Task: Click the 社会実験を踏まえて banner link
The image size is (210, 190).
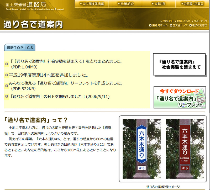Action: [x=179, y=64]
